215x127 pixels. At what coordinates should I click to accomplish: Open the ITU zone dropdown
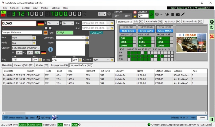coord(19,53)
